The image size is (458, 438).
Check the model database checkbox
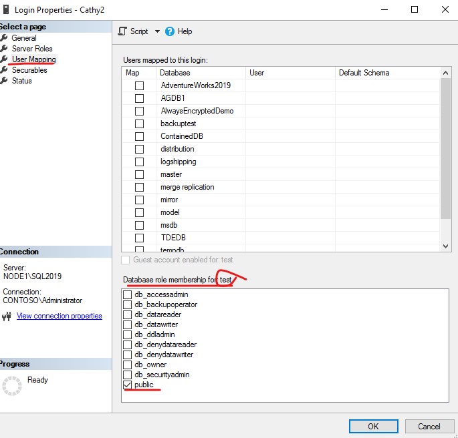[139, 212]
